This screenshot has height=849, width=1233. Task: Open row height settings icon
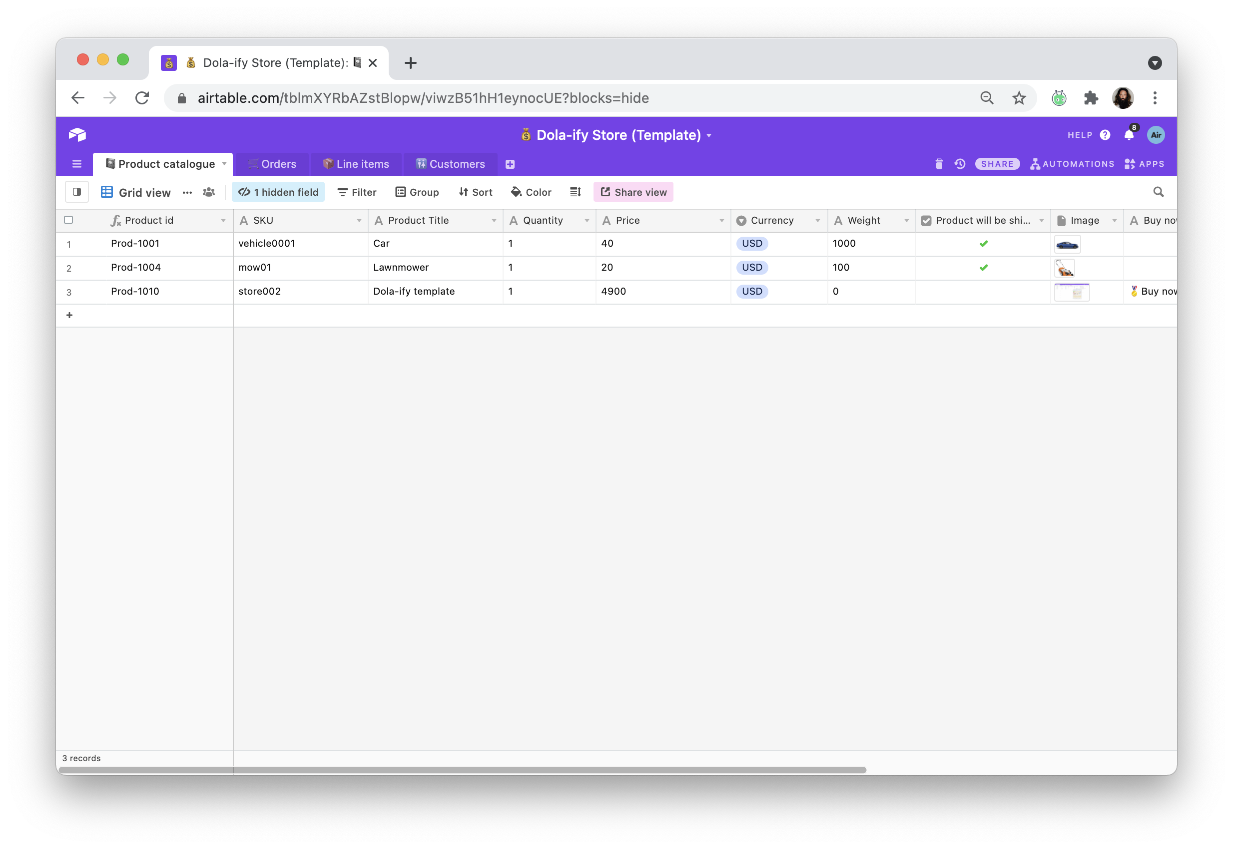coord(575,192)
